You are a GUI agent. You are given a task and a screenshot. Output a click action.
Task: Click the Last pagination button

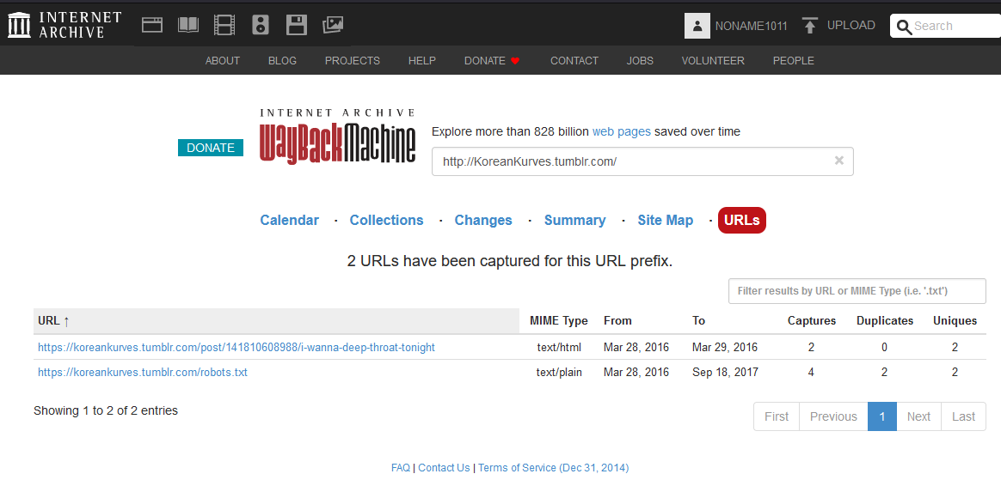[963, 416]
